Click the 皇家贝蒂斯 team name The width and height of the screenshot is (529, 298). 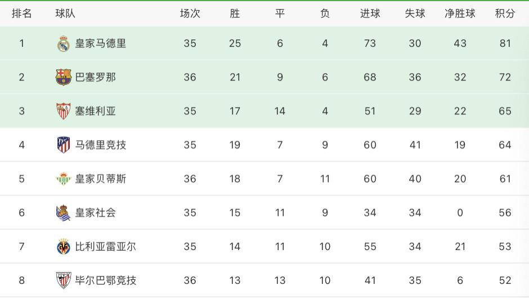point(101,179)
